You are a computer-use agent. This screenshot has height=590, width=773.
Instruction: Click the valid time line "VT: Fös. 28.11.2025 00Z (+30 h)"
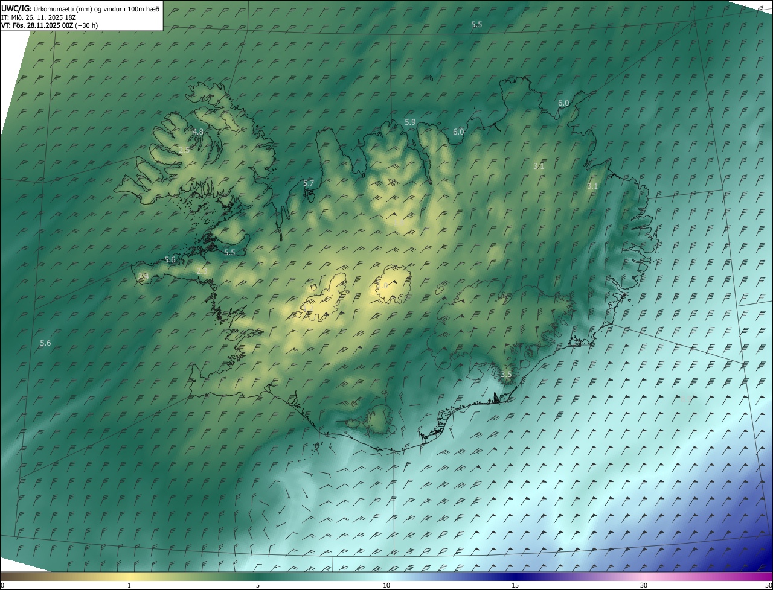pos(50,25)
